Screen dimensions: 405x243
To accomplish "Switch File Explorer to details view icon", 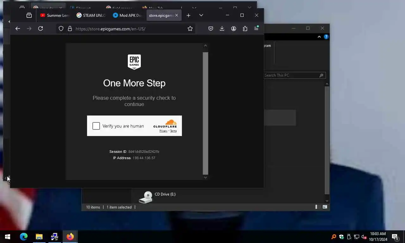I will pyautogui.click(x=317, y=207).
